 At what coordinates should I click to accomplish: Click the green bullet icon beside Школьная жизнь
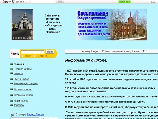(x=12, y=89)
